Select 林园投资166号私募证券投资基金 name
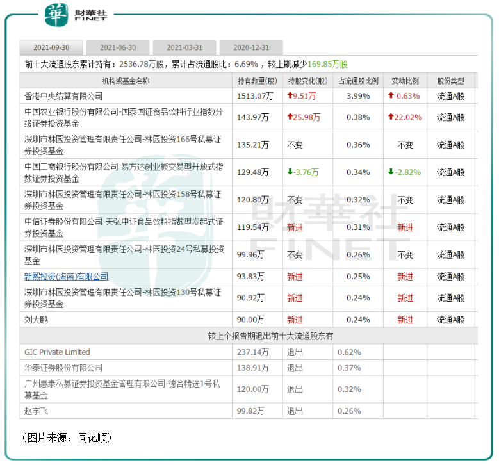 [x=122, y=145]
